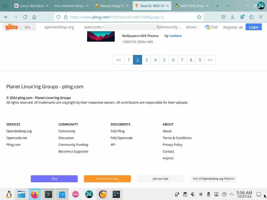Open the API documents link

113,145
